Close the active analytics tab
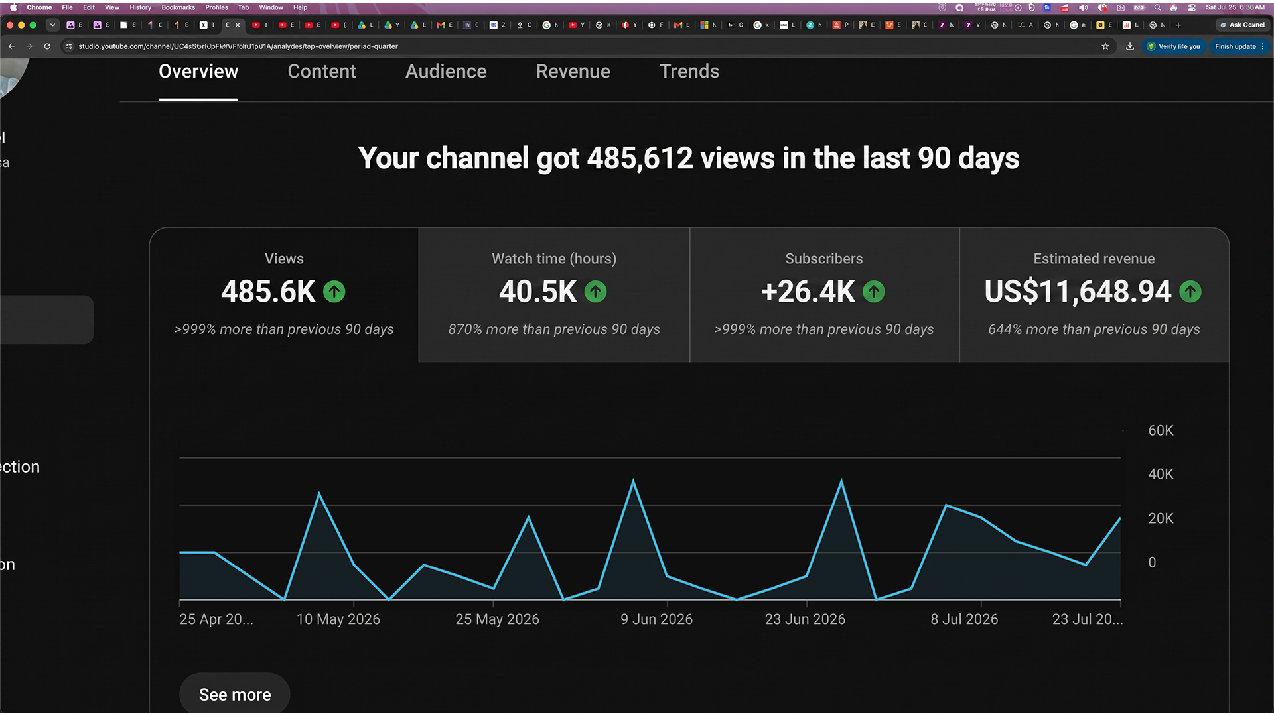Image resolution: width=1274 pixels, height=716 pixels. coord(238,25)
